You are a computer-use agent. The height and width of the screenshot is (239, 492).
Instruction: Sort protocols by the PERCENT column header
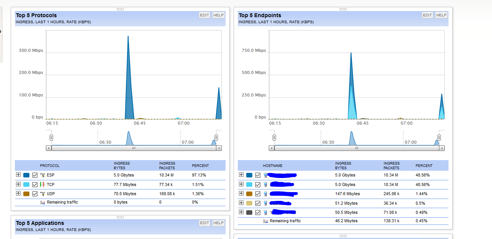200,166
